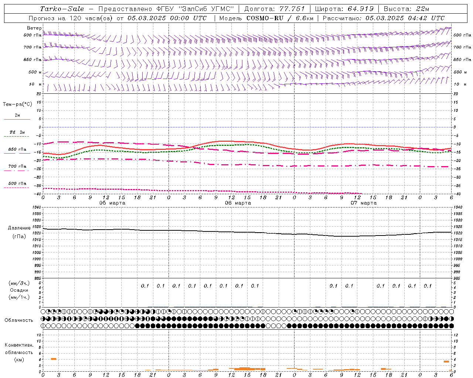The height and width of the screenshot is (378, 473).
Task: Click the 'Рассчитано: 05.03.2025 04:42 UTC' timestamp
Action: pos(384,18)
